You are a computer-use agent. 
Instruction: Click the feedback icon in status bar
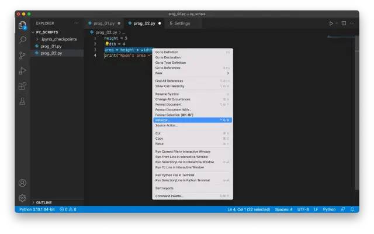pyautogui.click(x=343, y=209)
